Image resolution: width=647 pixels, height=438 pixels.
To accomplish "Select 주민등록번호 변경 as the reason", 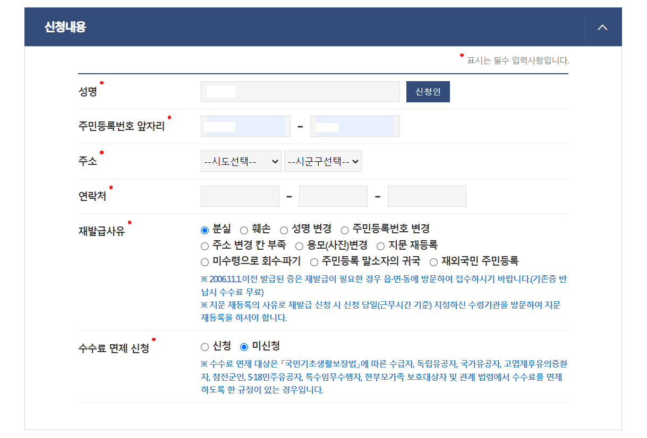I will click(345, 230).
